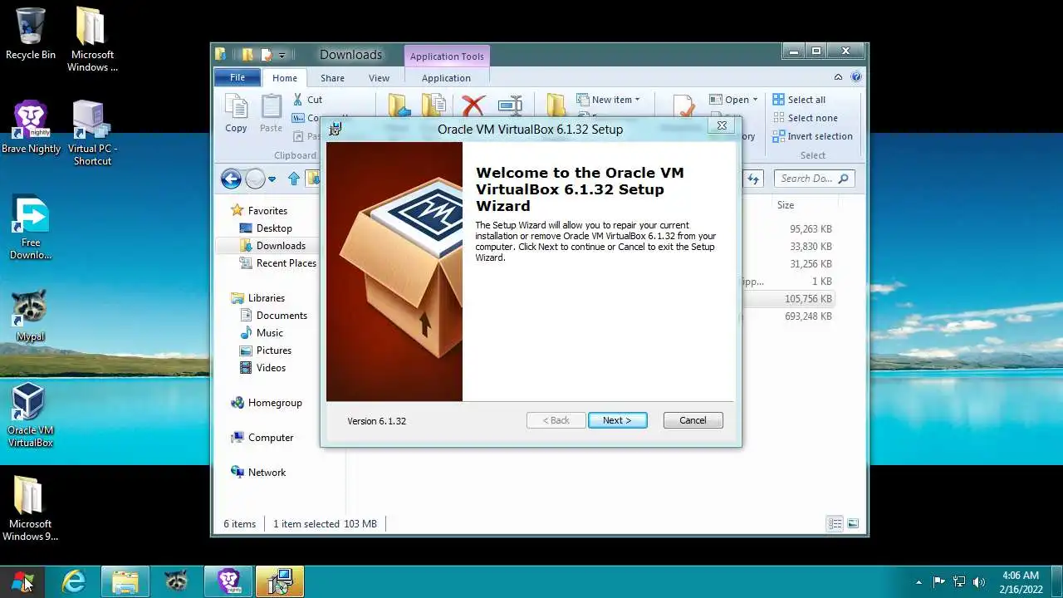Go back using Explorer's Back arrow
Screen dimensions: 1063x598
pos(231,179)
